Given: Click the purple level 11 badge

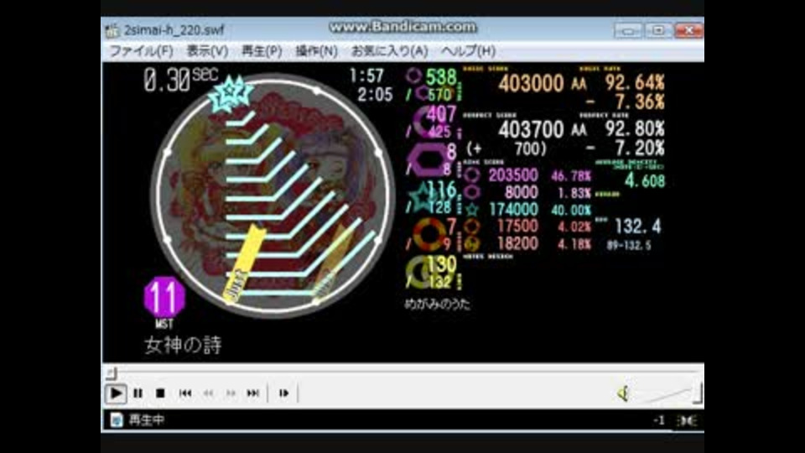Looking at the screenshot, I should (164, 297).
